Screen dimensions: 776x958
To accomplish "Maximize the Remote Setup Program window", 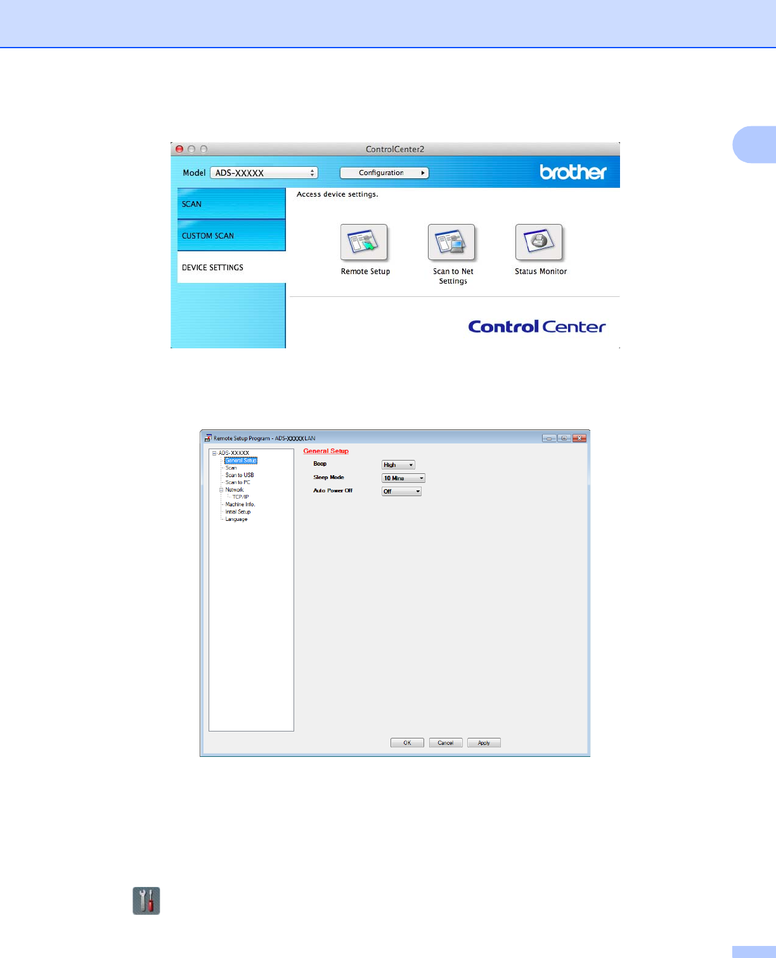I will point(564,438).
